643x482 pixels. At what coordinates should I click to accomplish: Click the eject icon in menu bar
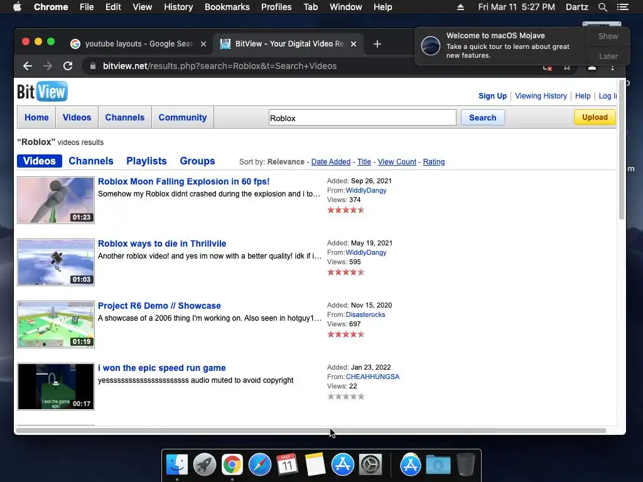click(x=460, y=7)
